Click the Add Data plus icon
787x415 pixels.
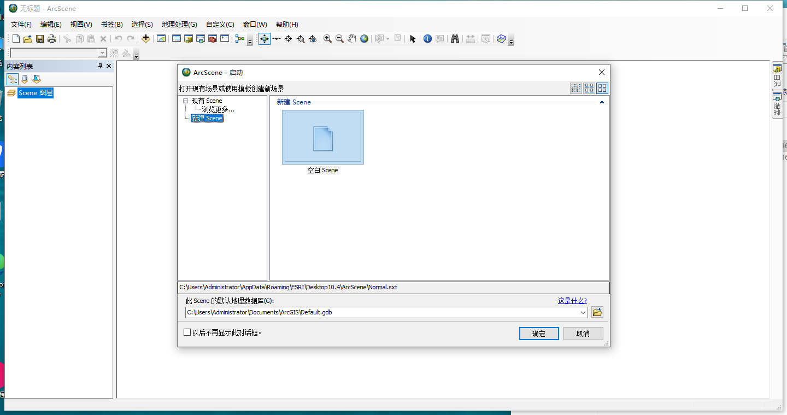146,39
